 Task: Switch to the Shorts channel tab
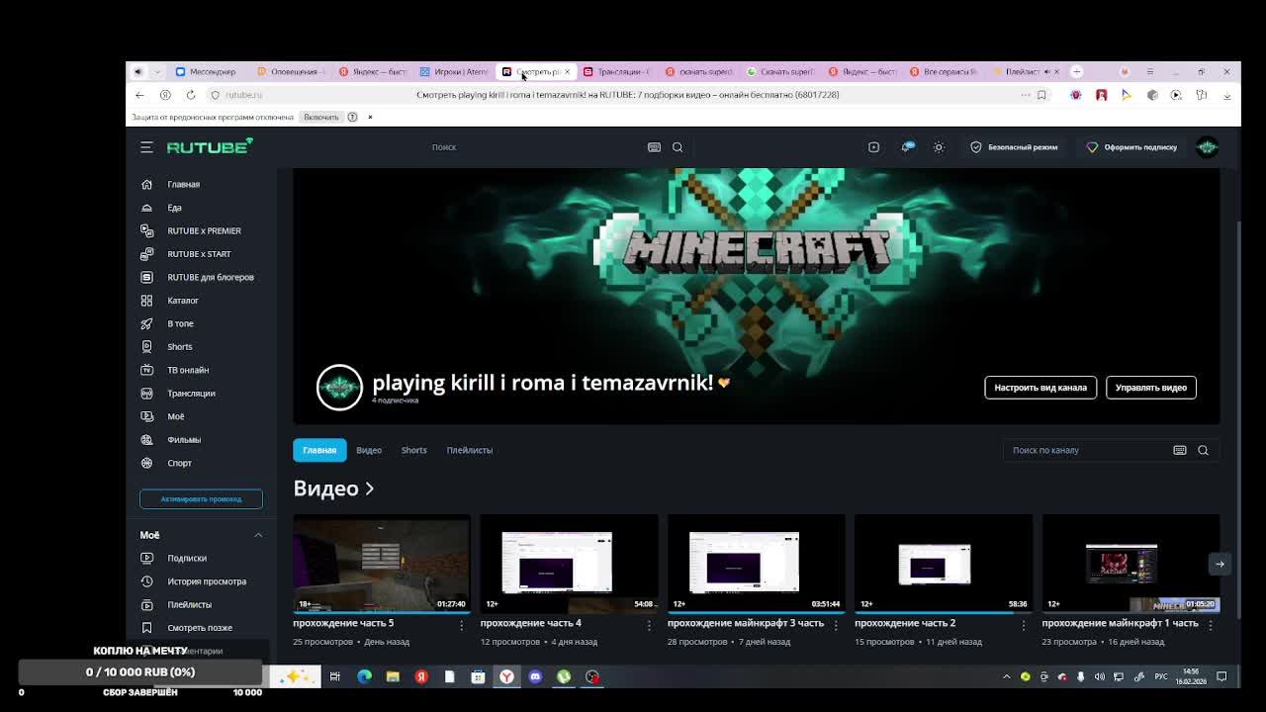(x=413, y=450)
